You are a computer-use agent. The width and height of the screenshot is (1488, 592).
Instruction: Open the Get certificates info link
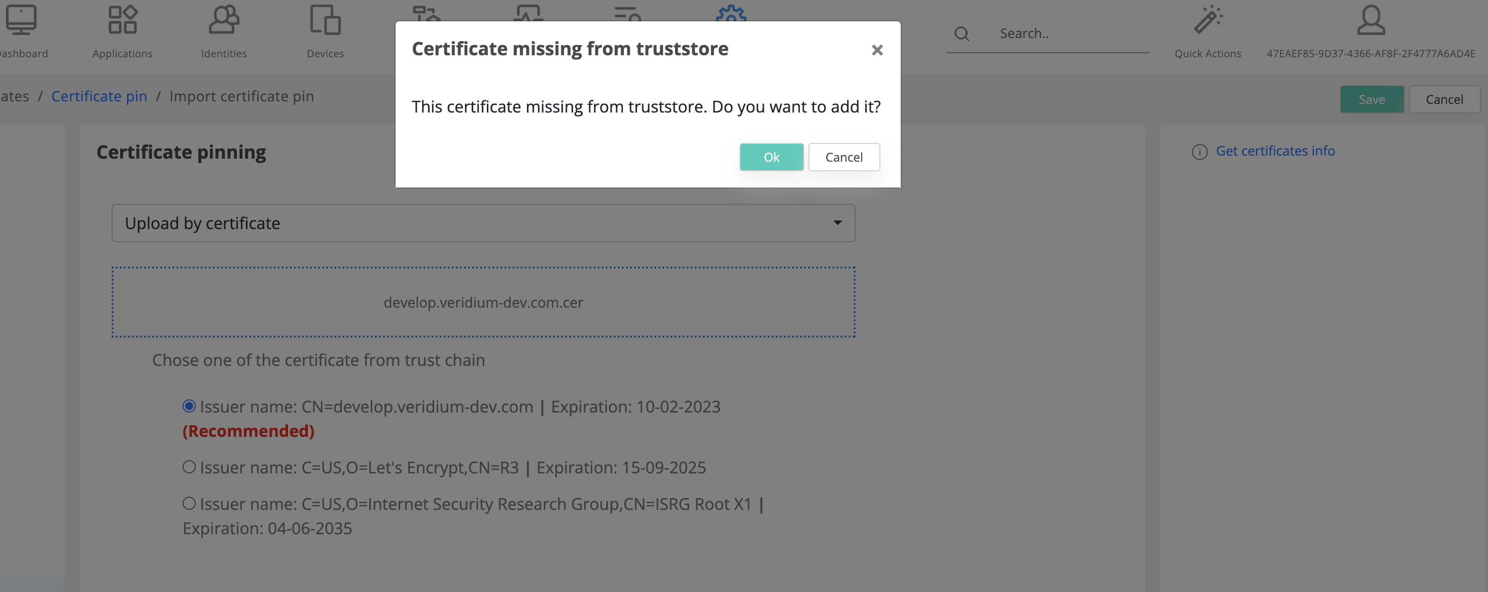pyautogui.click(x=1275, y=151)
